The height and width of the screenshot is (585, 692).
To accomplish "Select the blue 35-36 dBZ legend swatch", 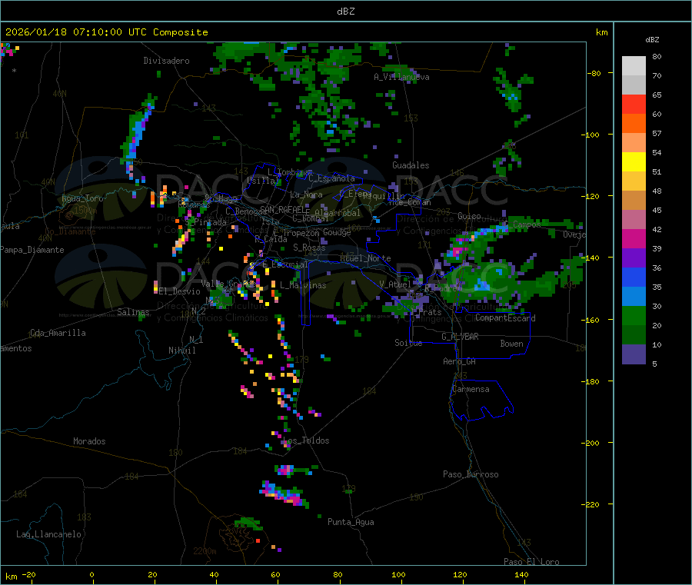I will pyautogui.click(x=634, y=277).
